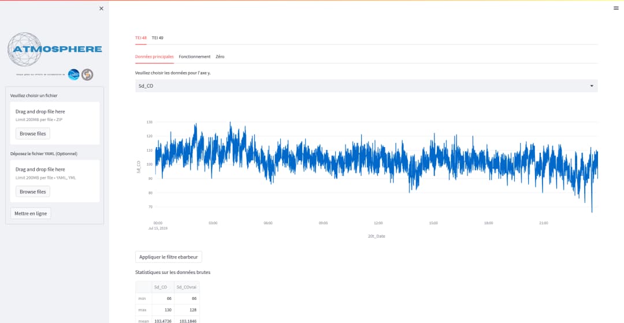Open the hamburger menu at top right
This screenshot has width=624, height=323.
[616, 8]
